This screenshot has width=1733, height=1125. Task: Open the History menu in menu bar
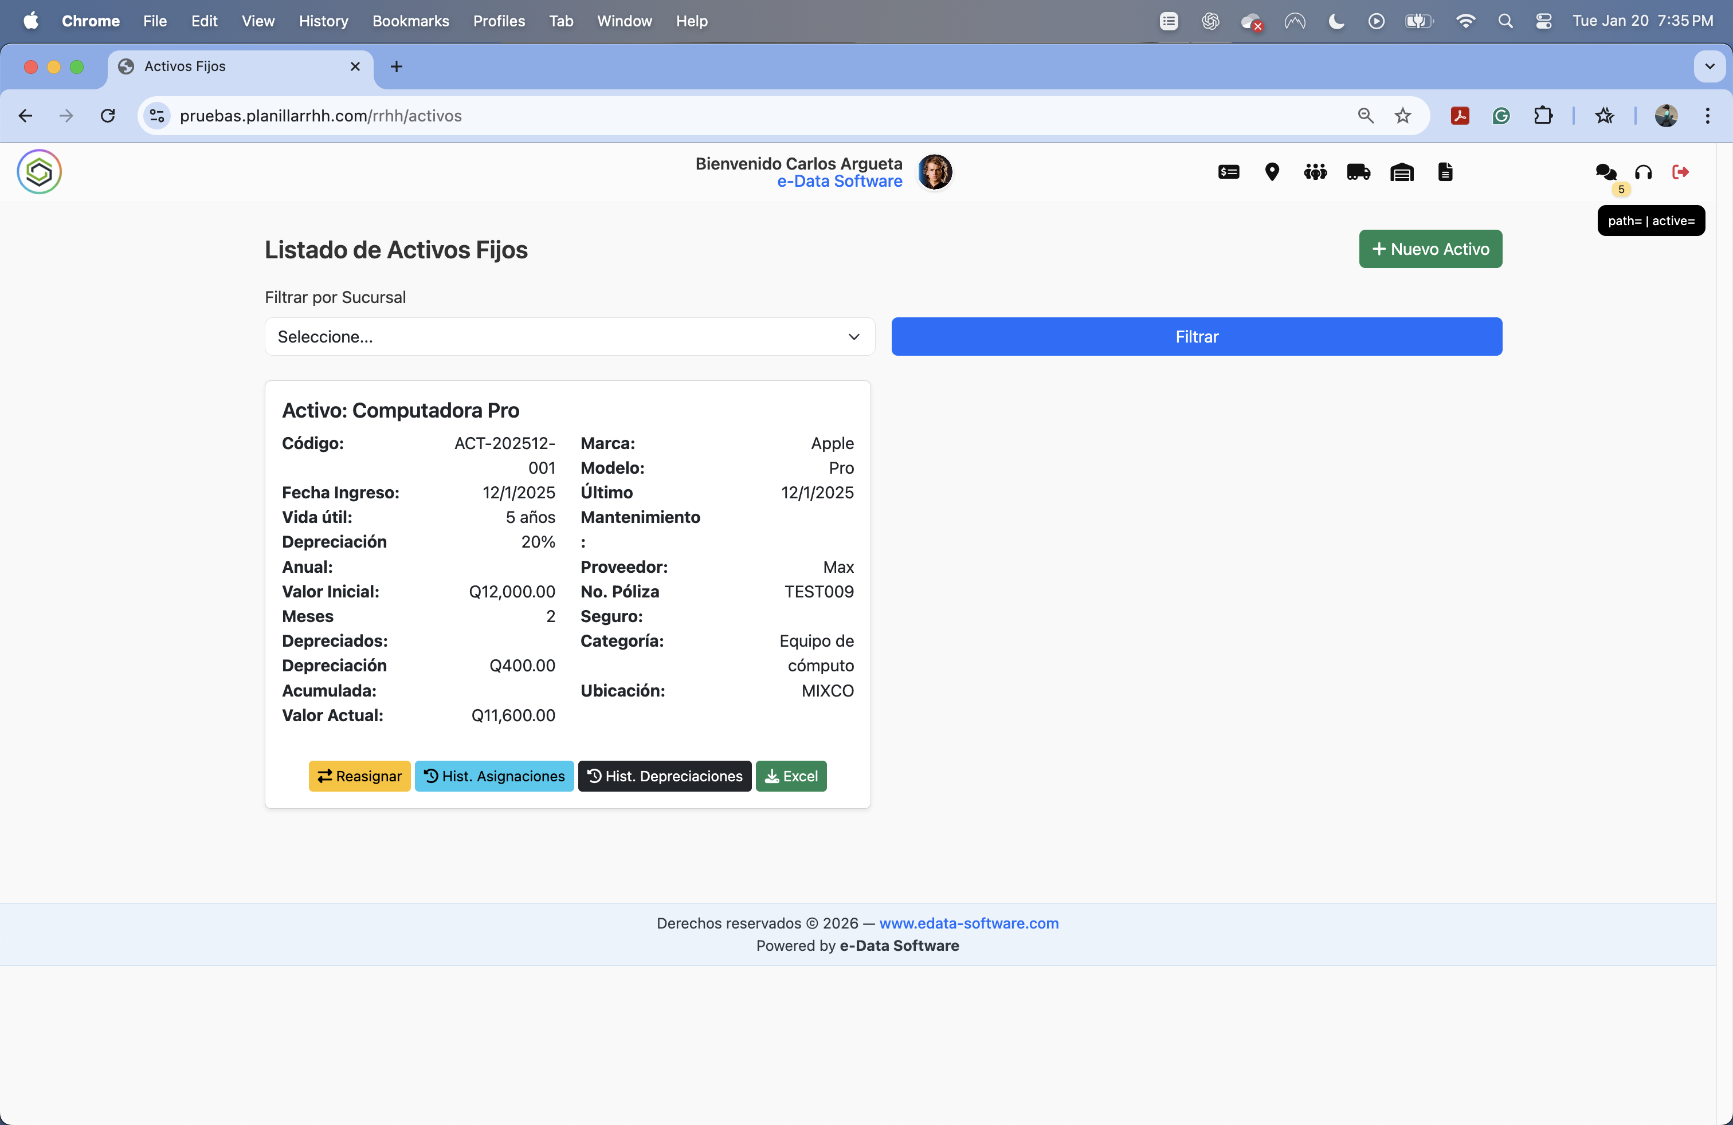point(323,21)
